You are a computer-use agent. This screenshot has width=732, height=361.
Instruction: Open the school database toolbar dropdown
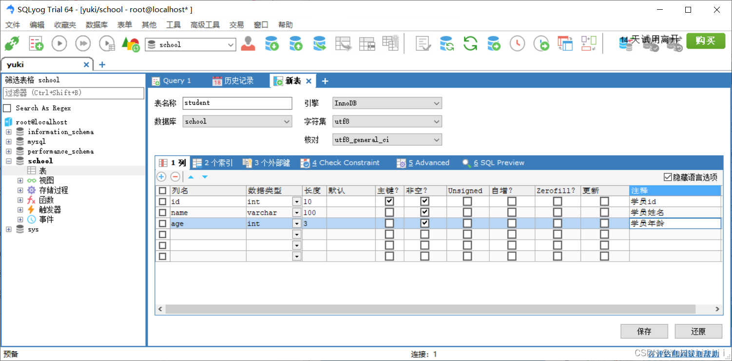tap(231, 45)
